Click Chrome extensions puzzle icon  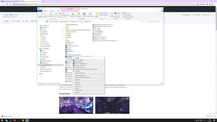coord(207,4)
